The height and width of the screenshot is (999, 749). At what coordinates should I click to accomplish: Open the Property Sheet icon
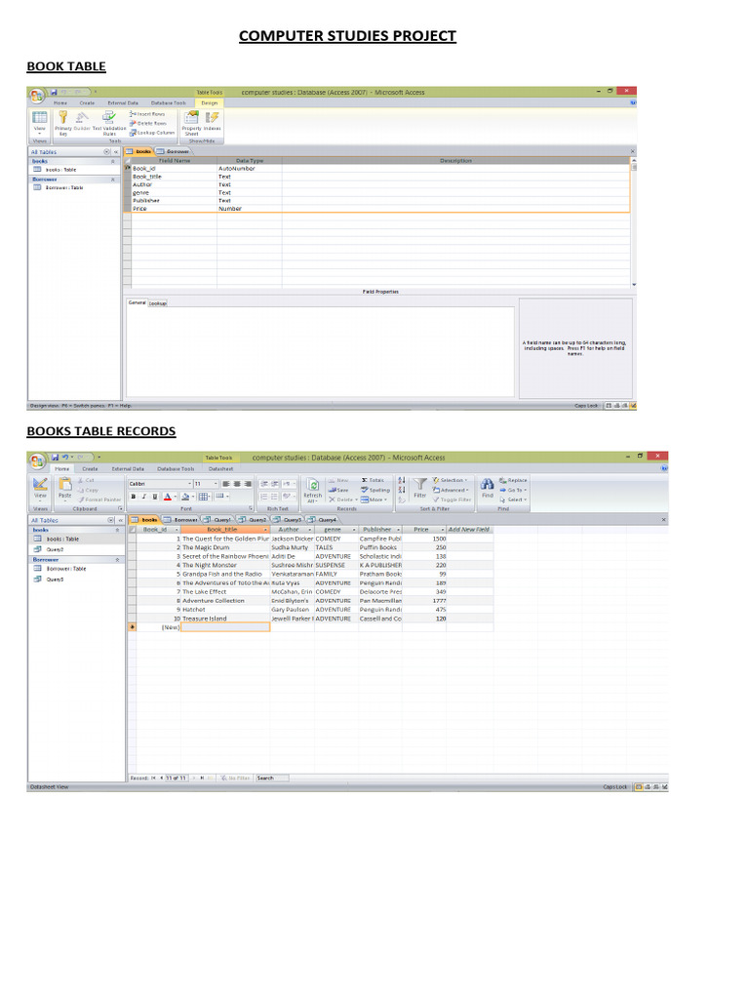click(191, 117)
